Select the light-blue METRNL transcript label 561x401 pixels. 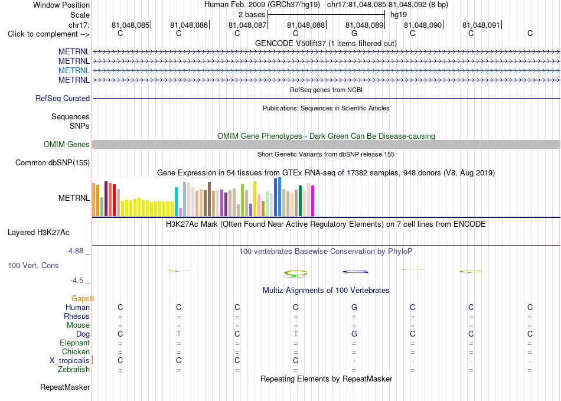[x=74, y=70]
